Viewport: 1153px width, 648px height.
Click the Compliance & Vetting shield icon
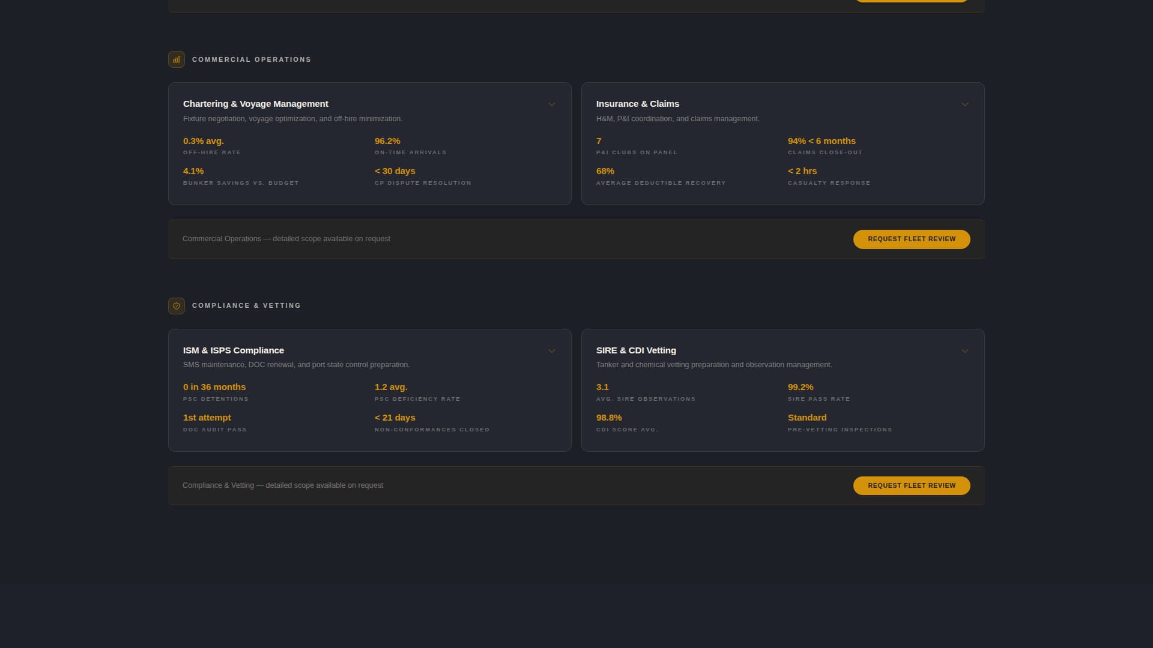[x=176, y=306]
